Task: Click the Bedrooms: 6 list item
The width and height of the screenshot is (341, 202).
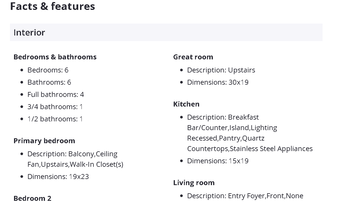Action: 48,70
